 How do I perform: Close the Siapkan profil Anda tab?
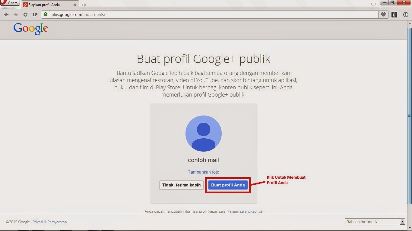75,5
